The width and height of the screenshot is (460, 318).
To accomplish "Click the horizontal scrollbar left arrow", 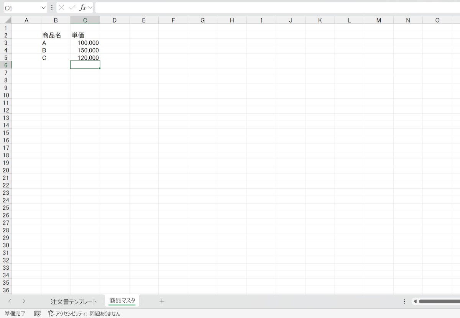I will pyautogui.click(x=415, y=302).
